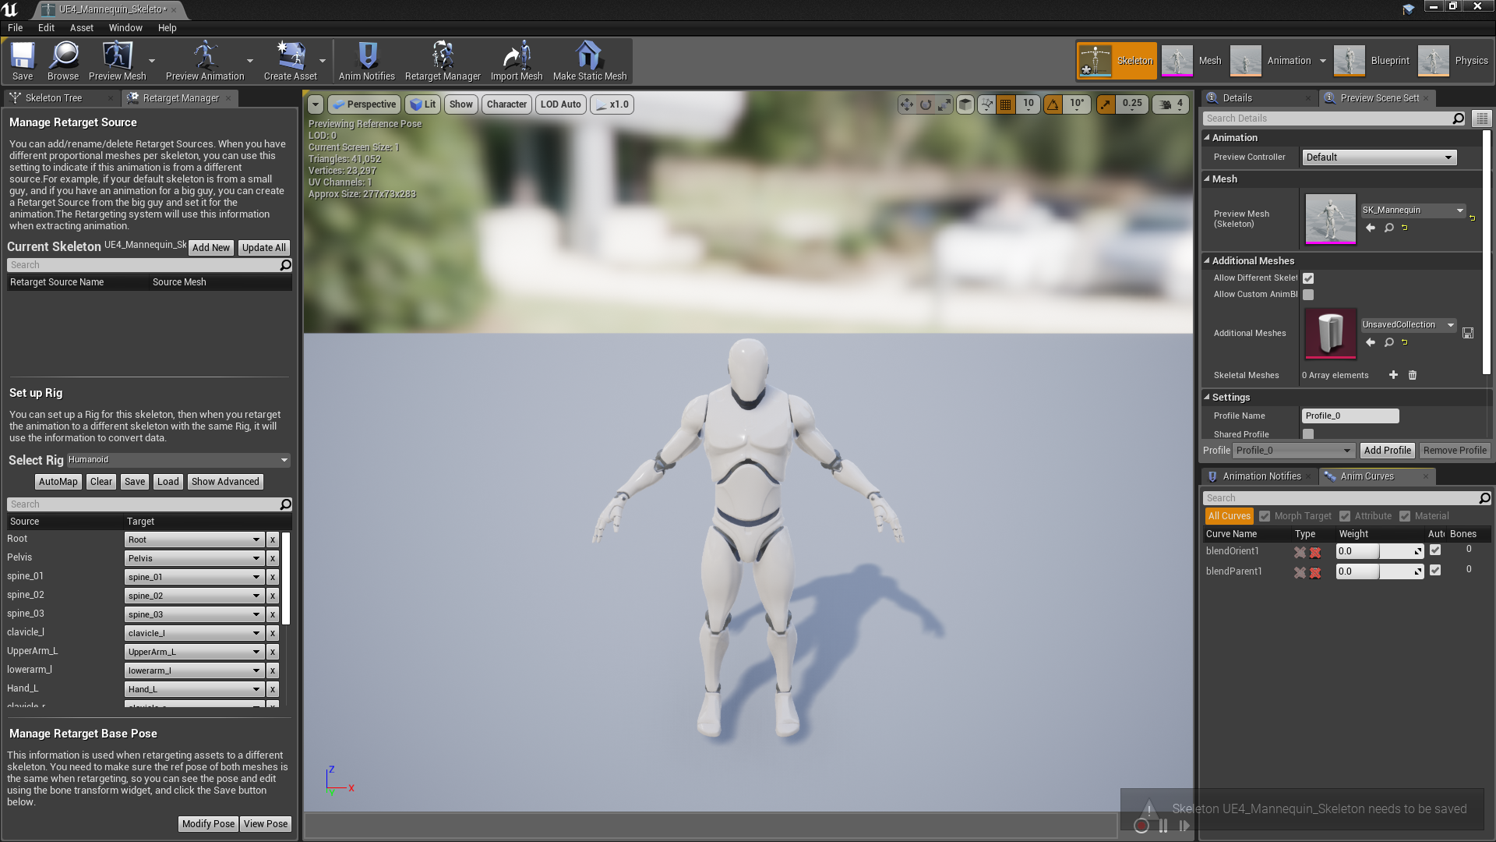
Task: Click the Import Mesh toolbar icon
Action: pos(516,59)
